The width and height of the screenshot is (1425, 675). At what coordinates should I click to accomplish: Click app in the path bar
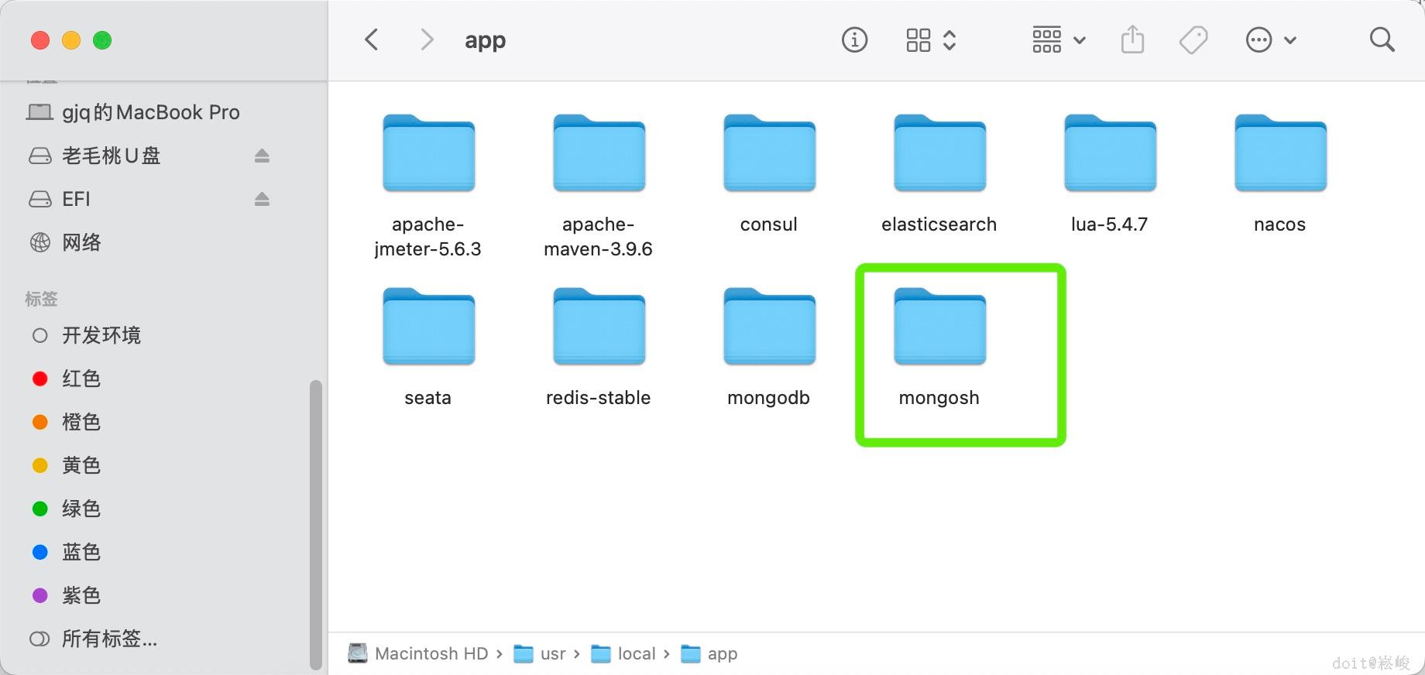click(709, 653)
